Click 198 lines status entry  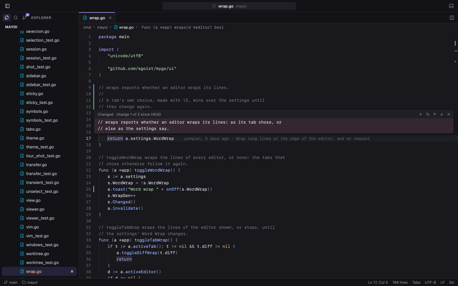click(x=400, y=282)
